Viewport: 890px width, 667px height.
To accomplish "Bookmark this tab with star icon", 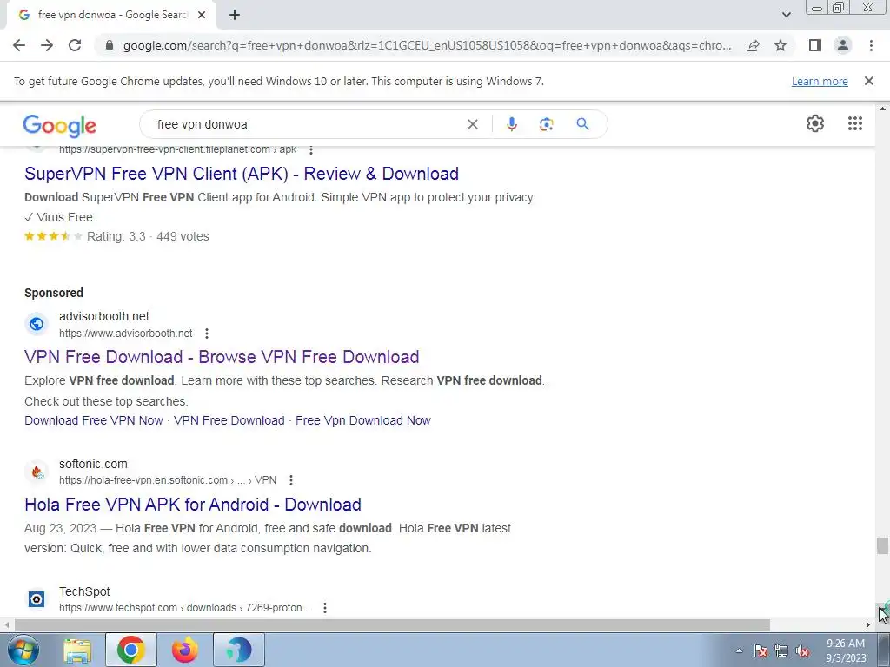I will click(x=780, y=45).
